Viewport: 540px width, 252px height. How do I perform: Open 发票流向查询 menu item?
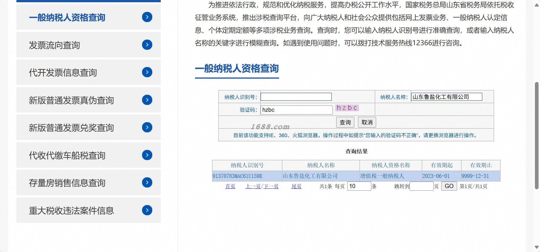89,45
